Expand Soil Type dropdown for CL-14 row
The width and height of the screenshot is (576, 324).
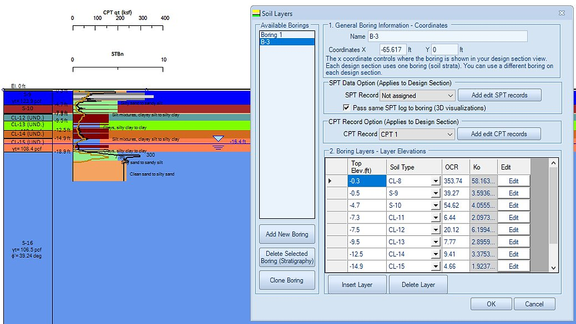tap(436, 254)
